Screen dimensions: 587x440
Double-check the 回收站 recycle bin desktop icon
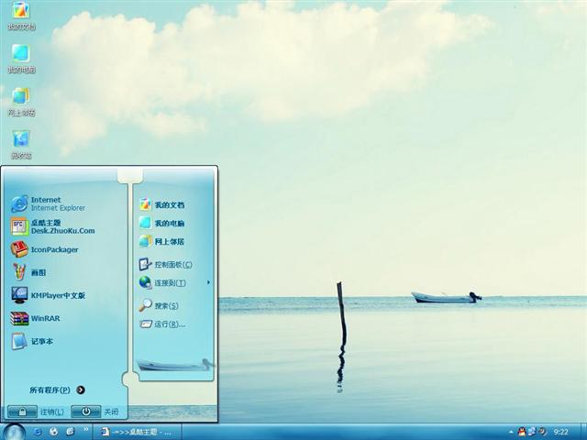(x=20, y=141)
